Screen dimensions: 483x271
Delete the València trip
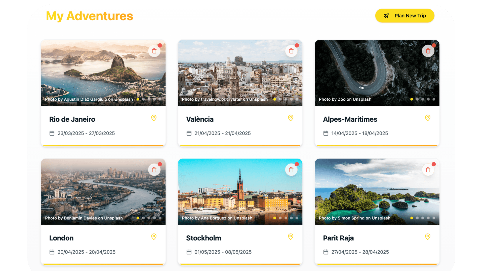tap(291, 51)
